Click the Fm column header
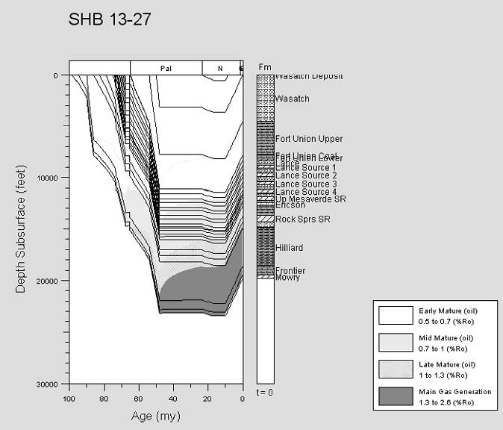The image size is (503, 430). pyautogui.click(x=264, y=67)
